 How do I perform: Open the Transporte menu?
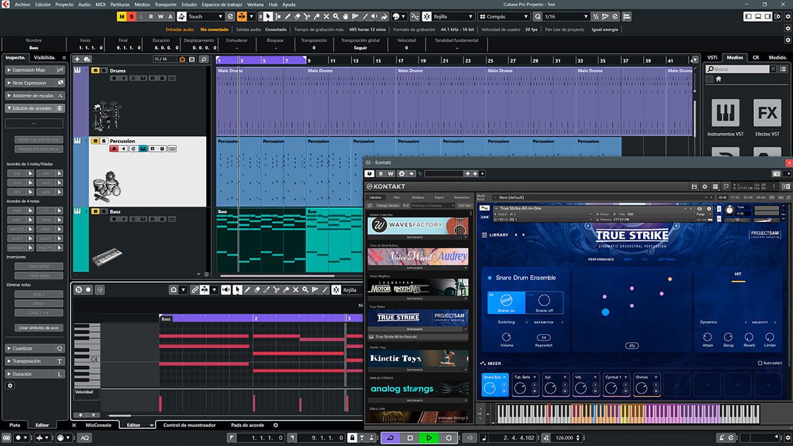tap(165, 4)
